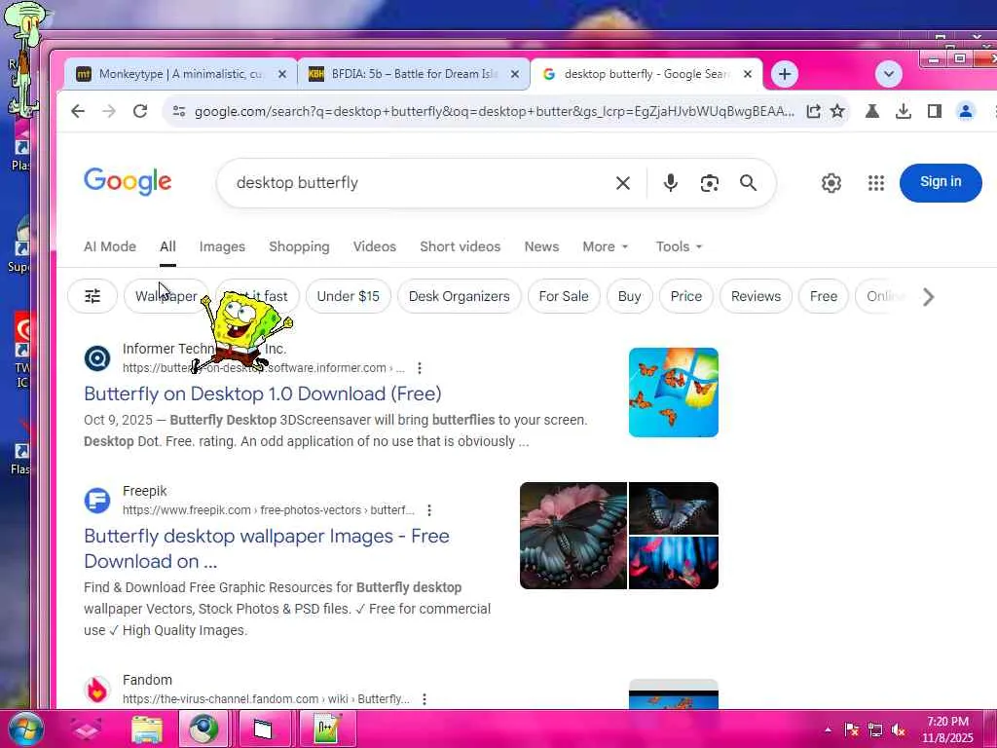
Task: Open the Google apps grid
Action: pyautogui.click(x=876, y=183)
